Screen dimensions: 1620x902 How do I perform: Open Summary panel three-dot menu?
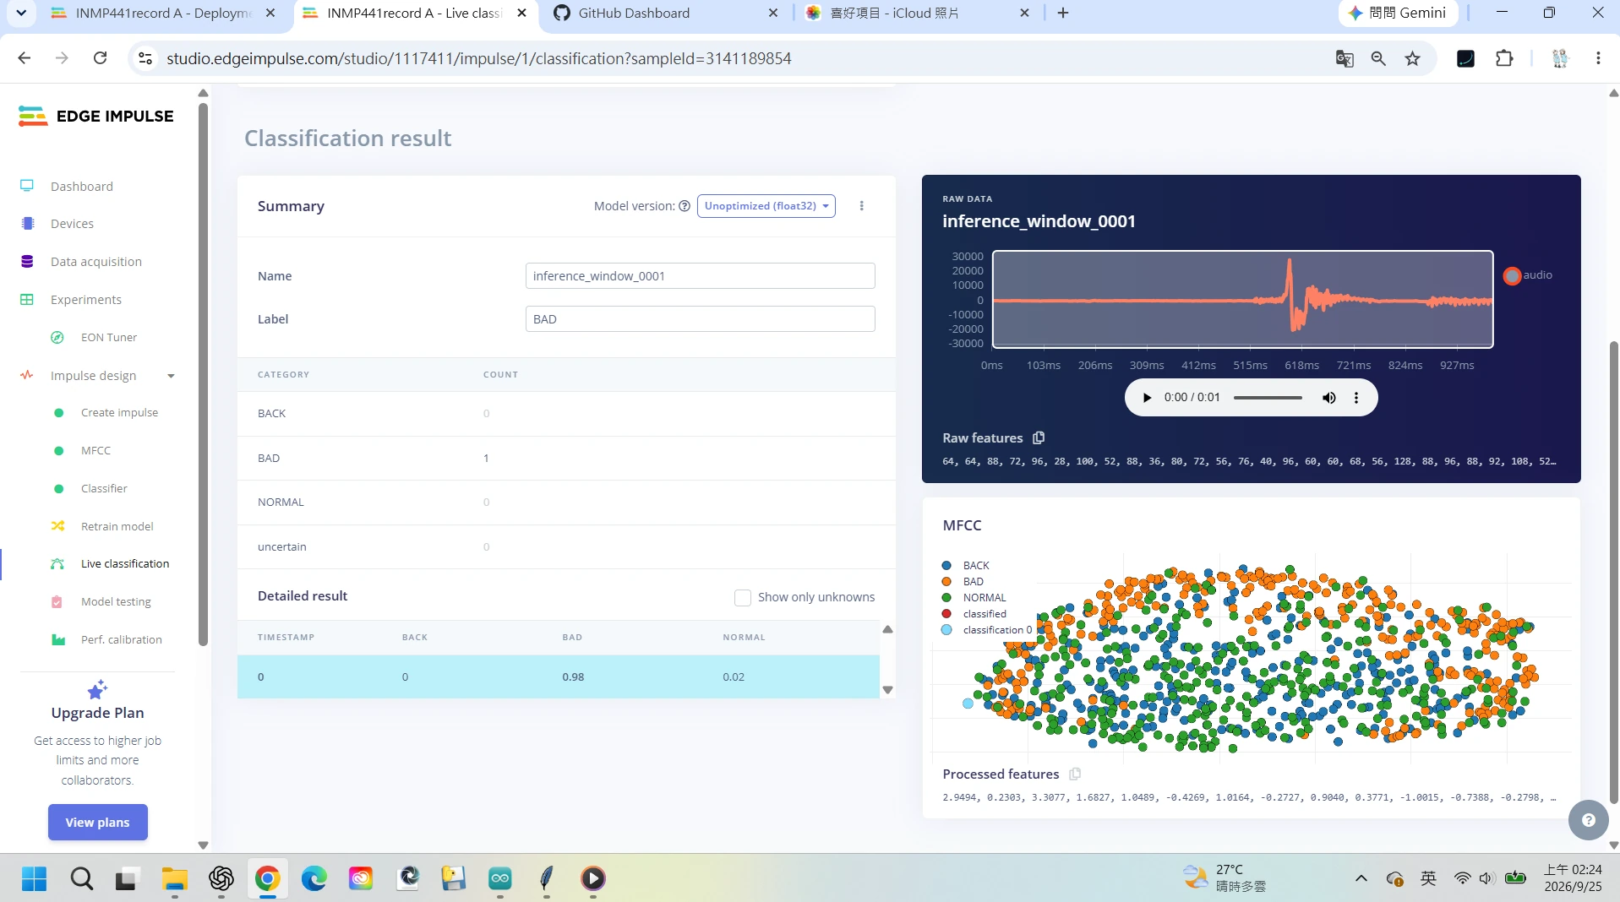point(861,206)
